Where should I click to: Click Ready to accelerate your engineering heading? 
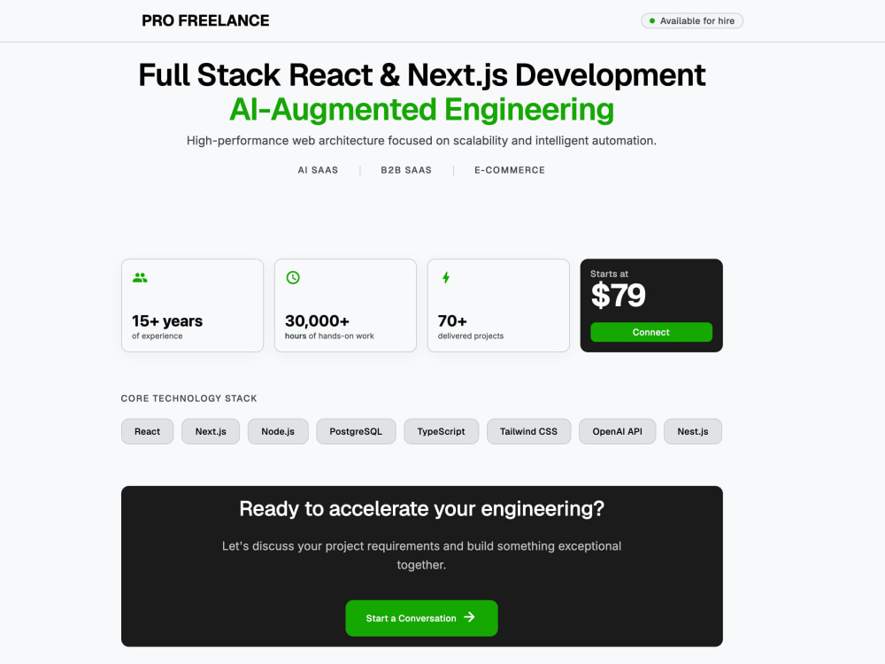click(x=421, y=509)
